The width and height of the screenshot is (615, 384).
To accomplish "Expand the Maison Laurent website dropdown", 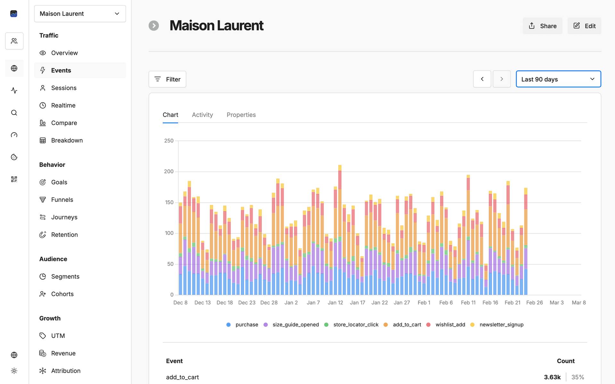I will click(80, 14).
